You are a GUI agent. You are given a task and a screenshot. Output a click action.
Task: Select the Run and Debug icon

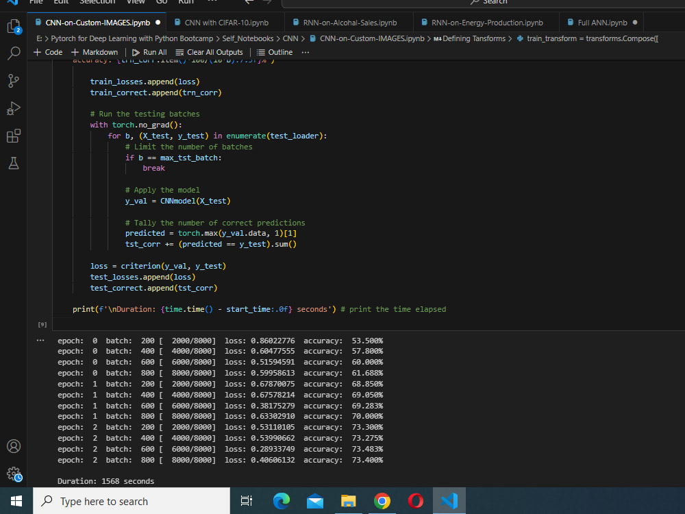click(x=14, y=108)
